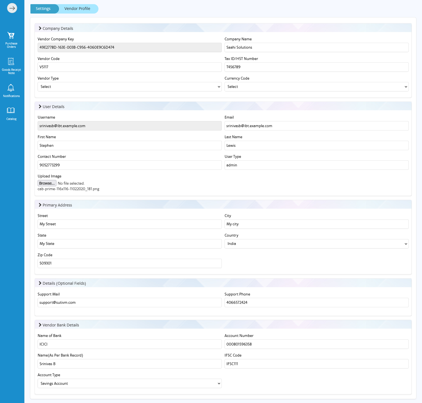Switch to the Settings tab
The width and height of the screenshot is (422, 403).
coord(44,9)
